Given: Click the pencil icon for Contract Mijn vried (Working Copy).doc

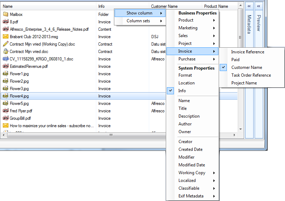Looking at the screenshot, I should [x=5, y=44].
